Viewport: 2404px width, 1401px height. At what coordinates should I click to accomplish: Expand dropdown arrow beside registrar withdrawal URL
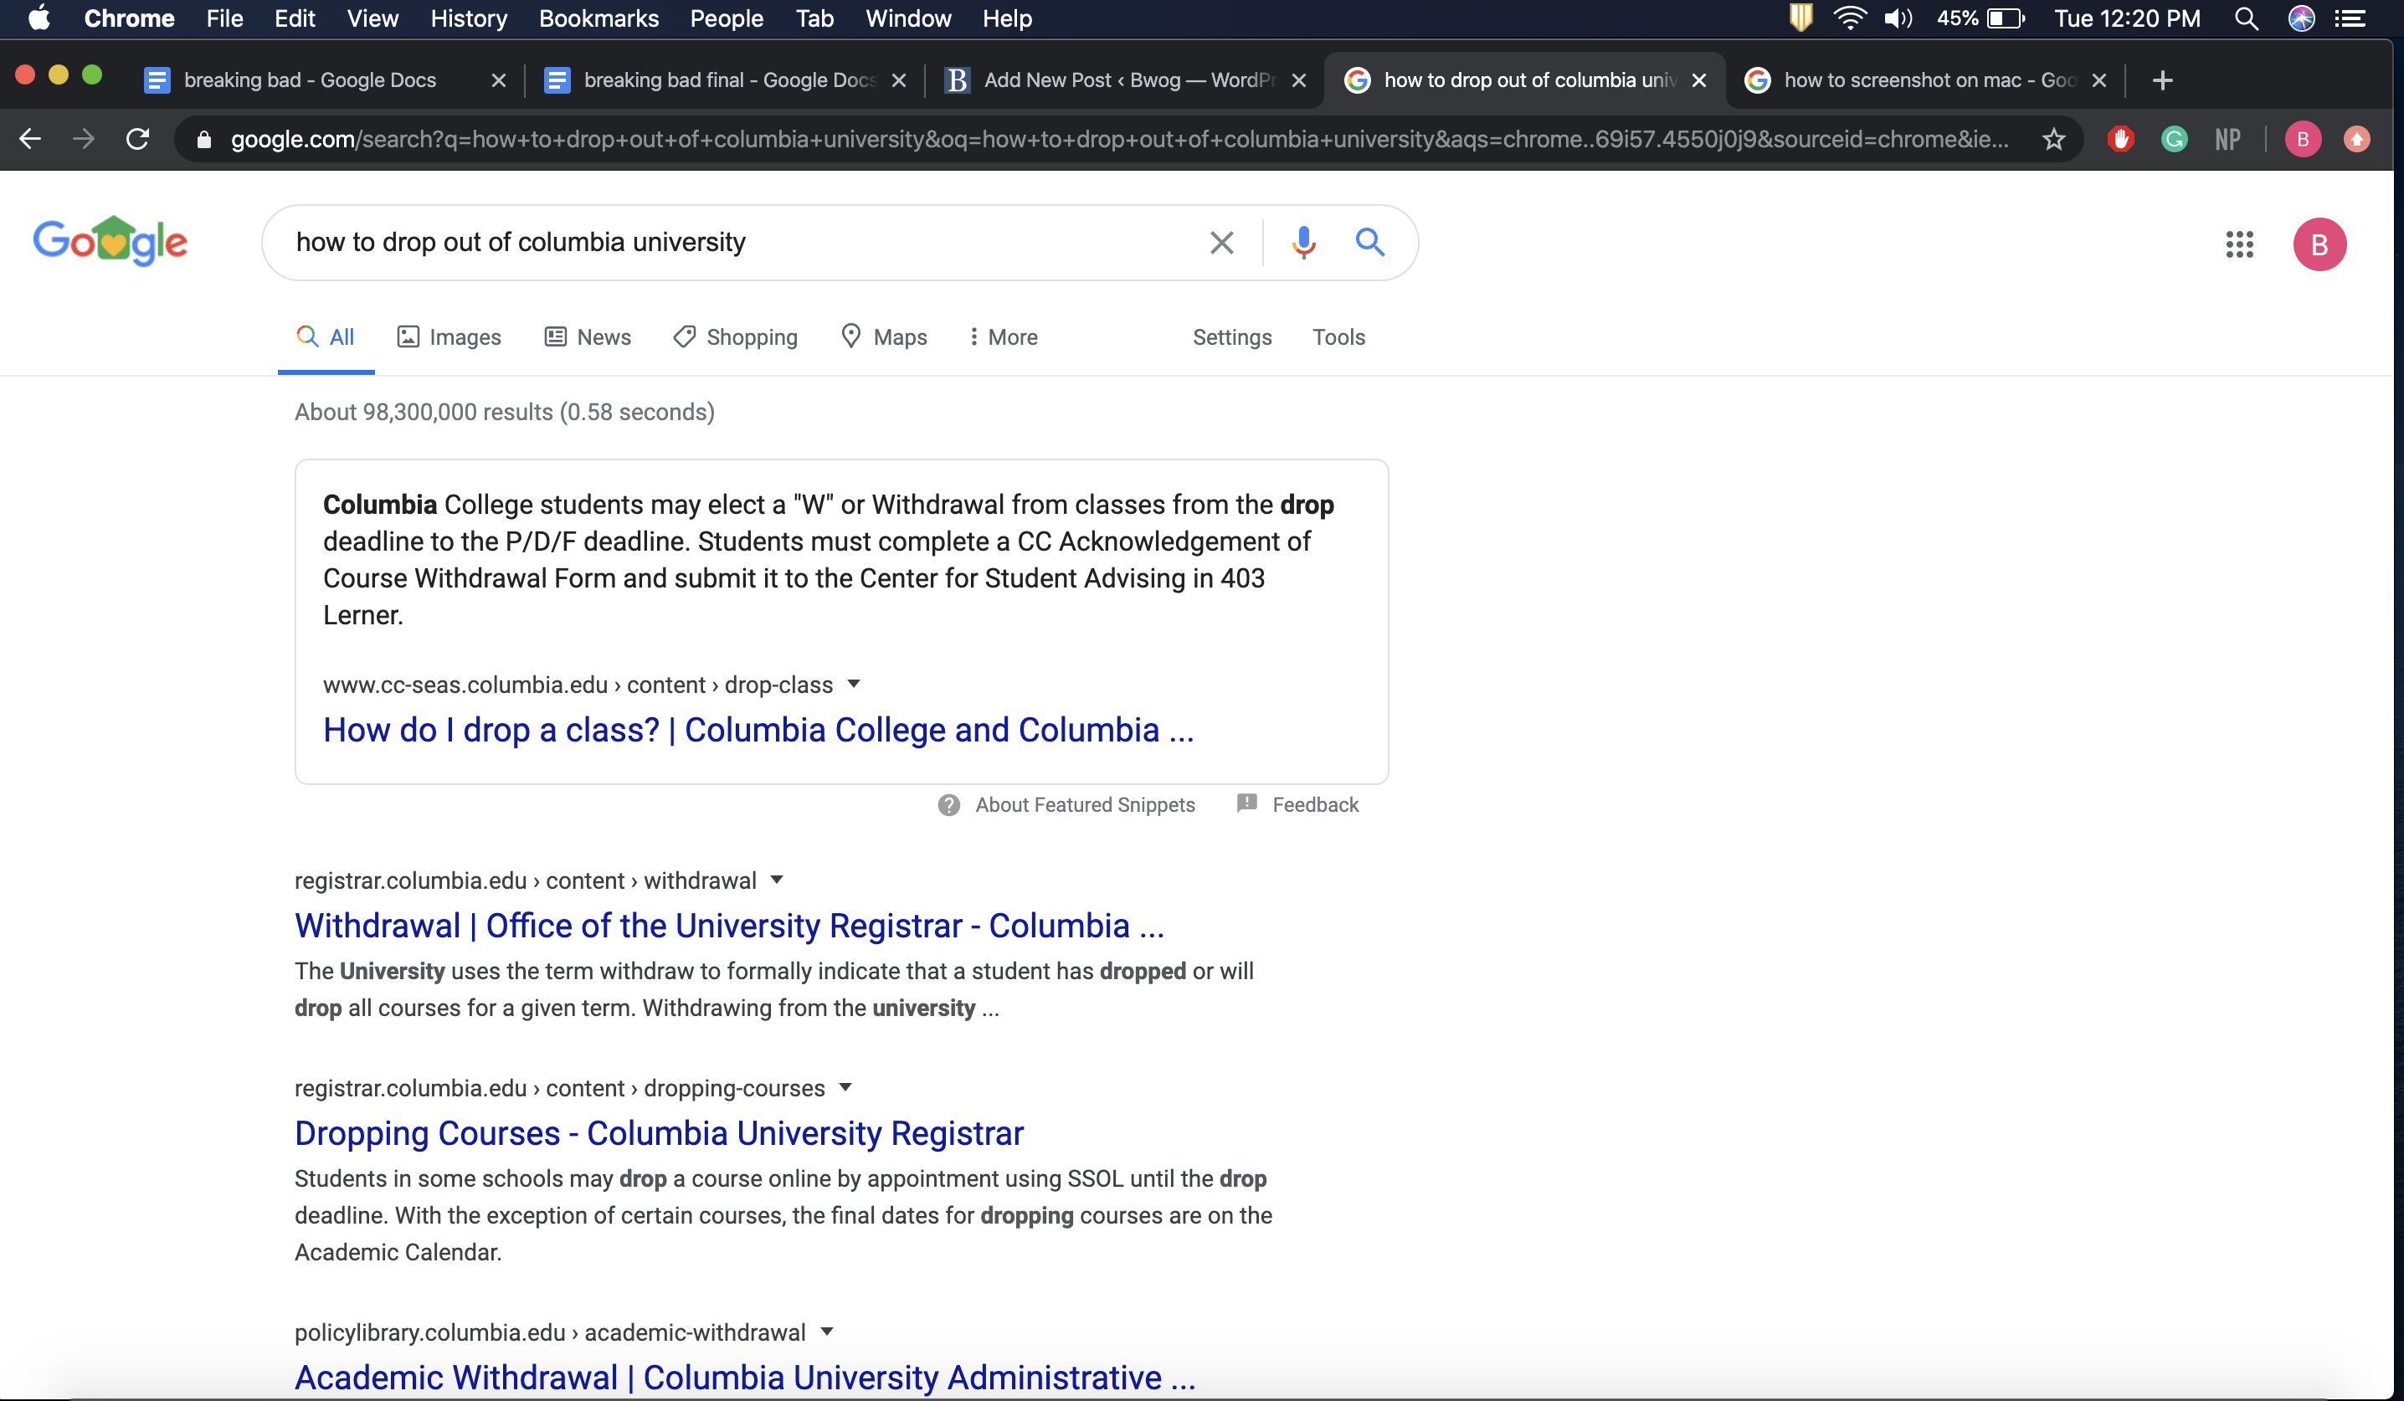[x=777, y=880]
